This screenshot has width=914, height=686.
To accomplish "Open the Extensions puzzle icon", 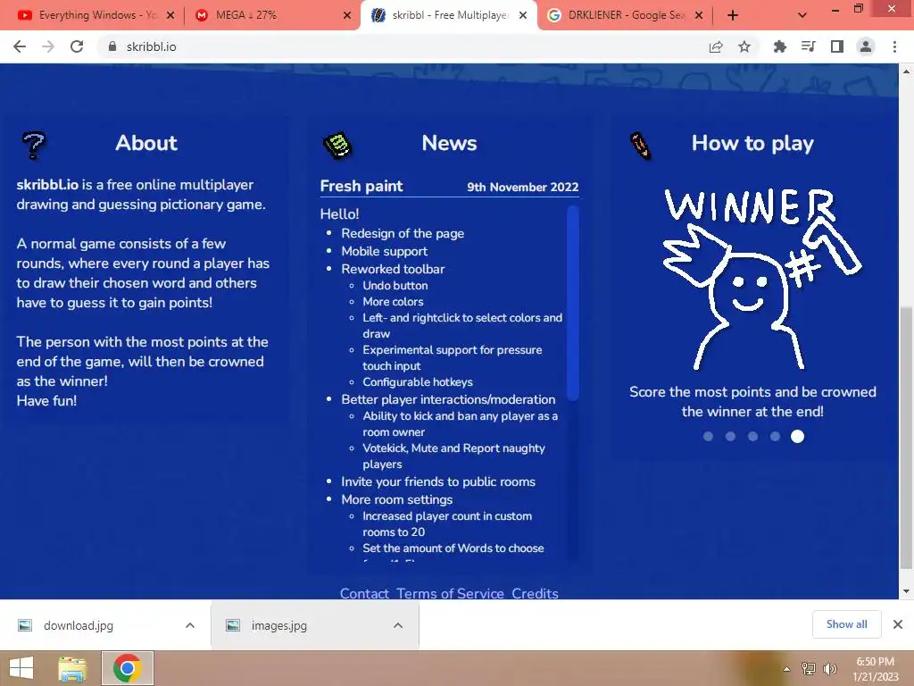I will (x=779, y=46).
